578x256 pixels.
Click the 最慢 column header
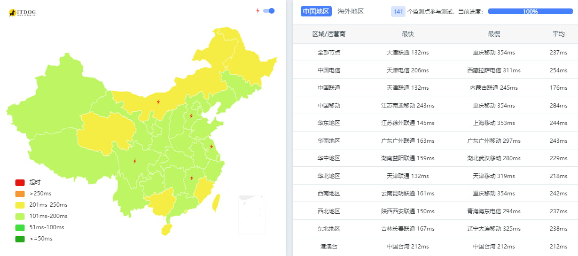coord(494,34)
